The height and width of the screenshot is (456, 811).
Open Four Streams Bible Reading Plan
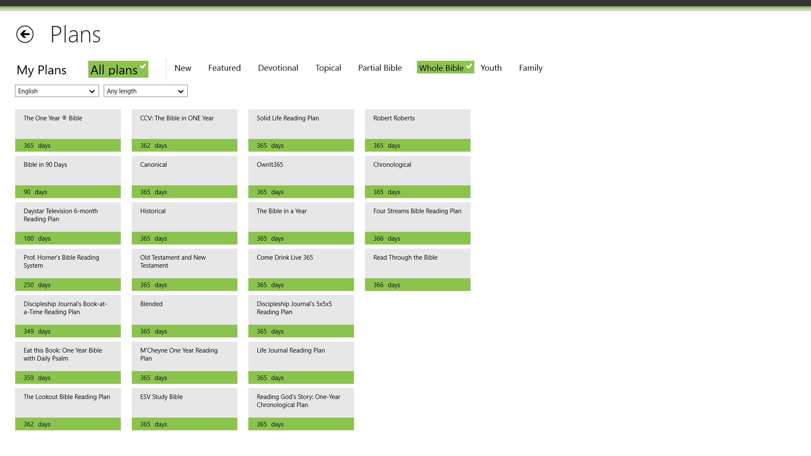pos(417,223)
